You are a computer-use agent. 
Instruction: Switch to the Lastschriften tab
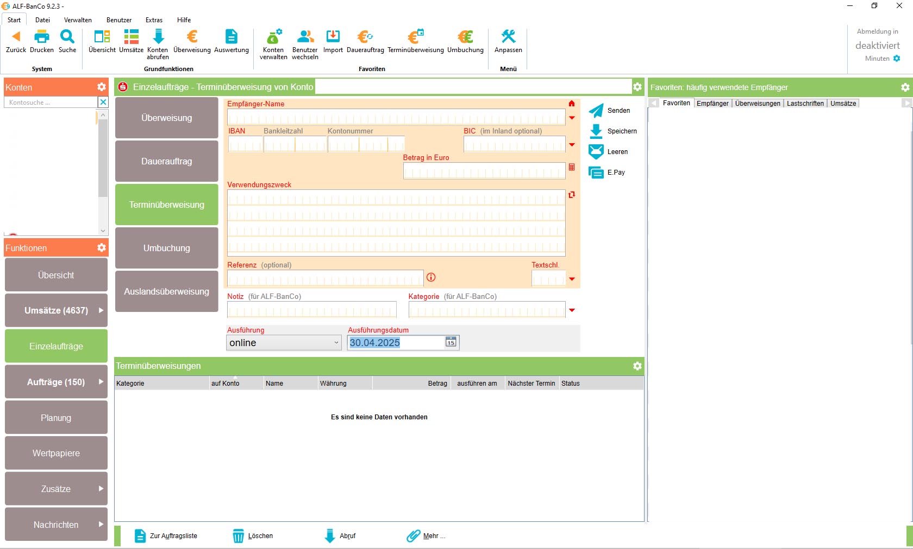pyautogui.click(x=805, y=104)
